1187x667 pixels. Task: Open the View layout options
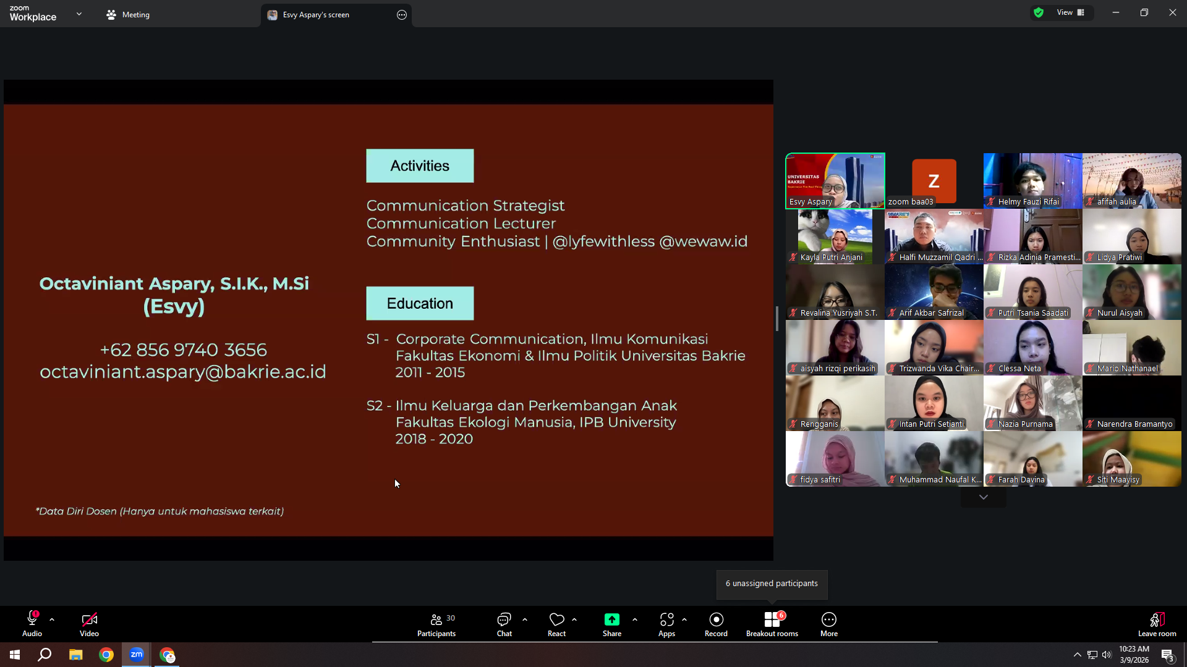click(x=1071, y=12)
